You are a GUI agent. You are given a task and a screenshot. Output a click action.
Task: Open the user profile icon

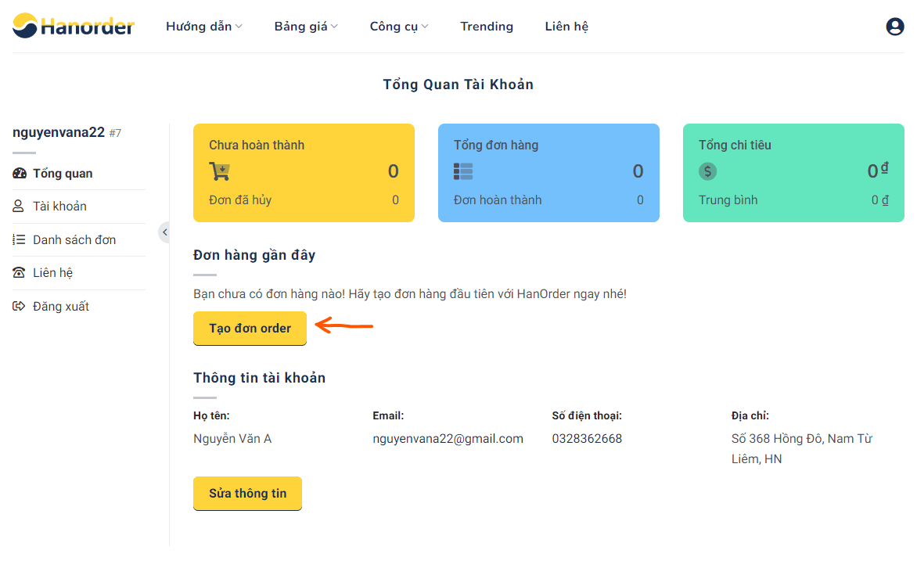pyautogui.click(x=894, y=27)
